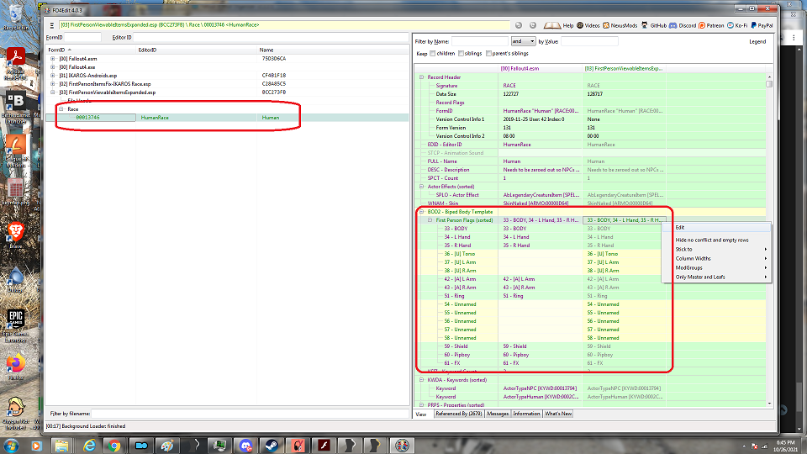Enable Keep siblings checkbox

point(462,54)
